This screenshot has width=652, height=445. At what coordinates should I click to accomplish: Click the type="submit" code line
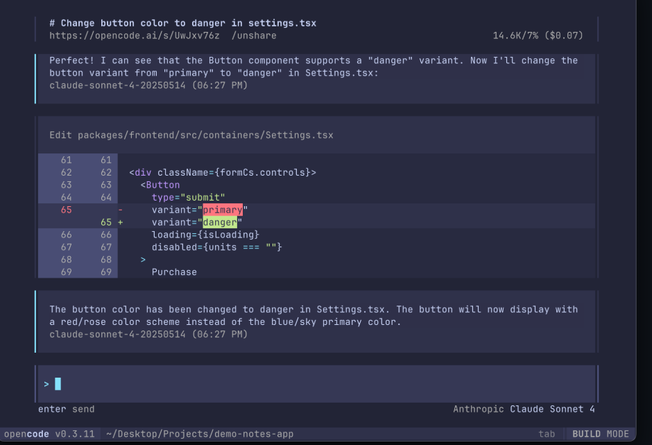(x=189, y=197)
